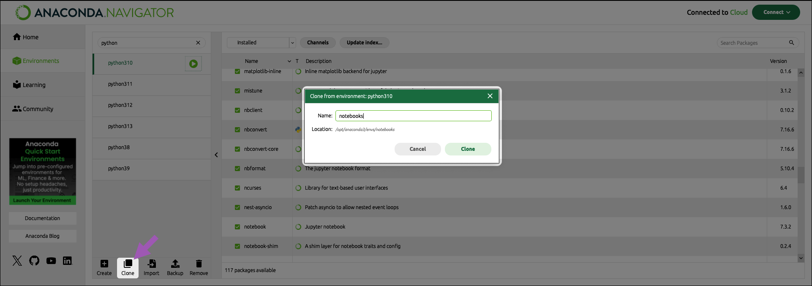The width and height of the screenshot is (812, 286).
Task: Click the Remove environment trash icon
Action: tap(199, 264)
